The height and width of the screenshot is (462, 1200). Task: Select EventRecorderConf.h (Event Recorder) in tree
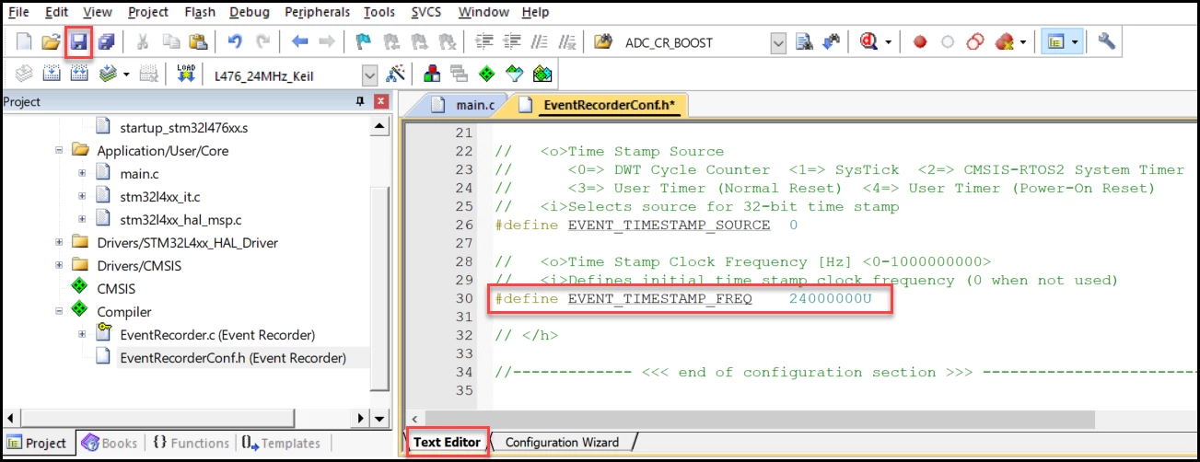[233, 357]
